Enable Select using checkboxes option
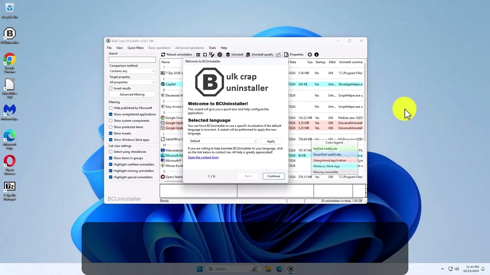Screen dimensions: 490x275 111,152
